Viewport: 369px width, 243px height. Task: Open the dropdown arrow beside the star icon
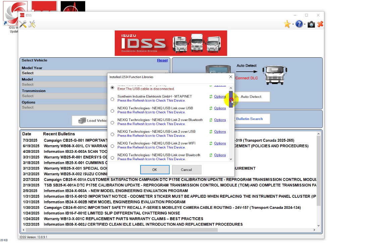tap(293, 24)
